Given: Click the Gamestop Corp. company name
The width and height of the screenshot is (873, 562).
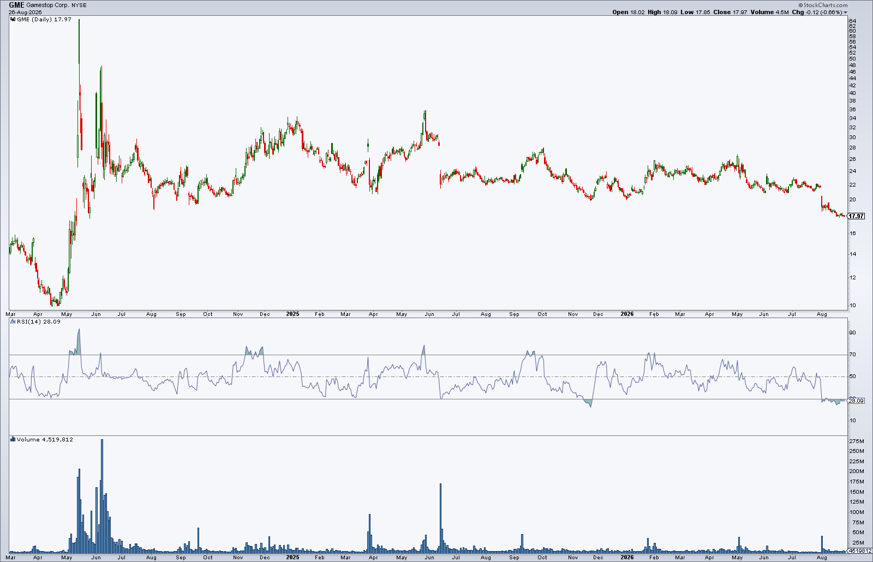Looking at the screenshot, I should (x=47, y=5).
